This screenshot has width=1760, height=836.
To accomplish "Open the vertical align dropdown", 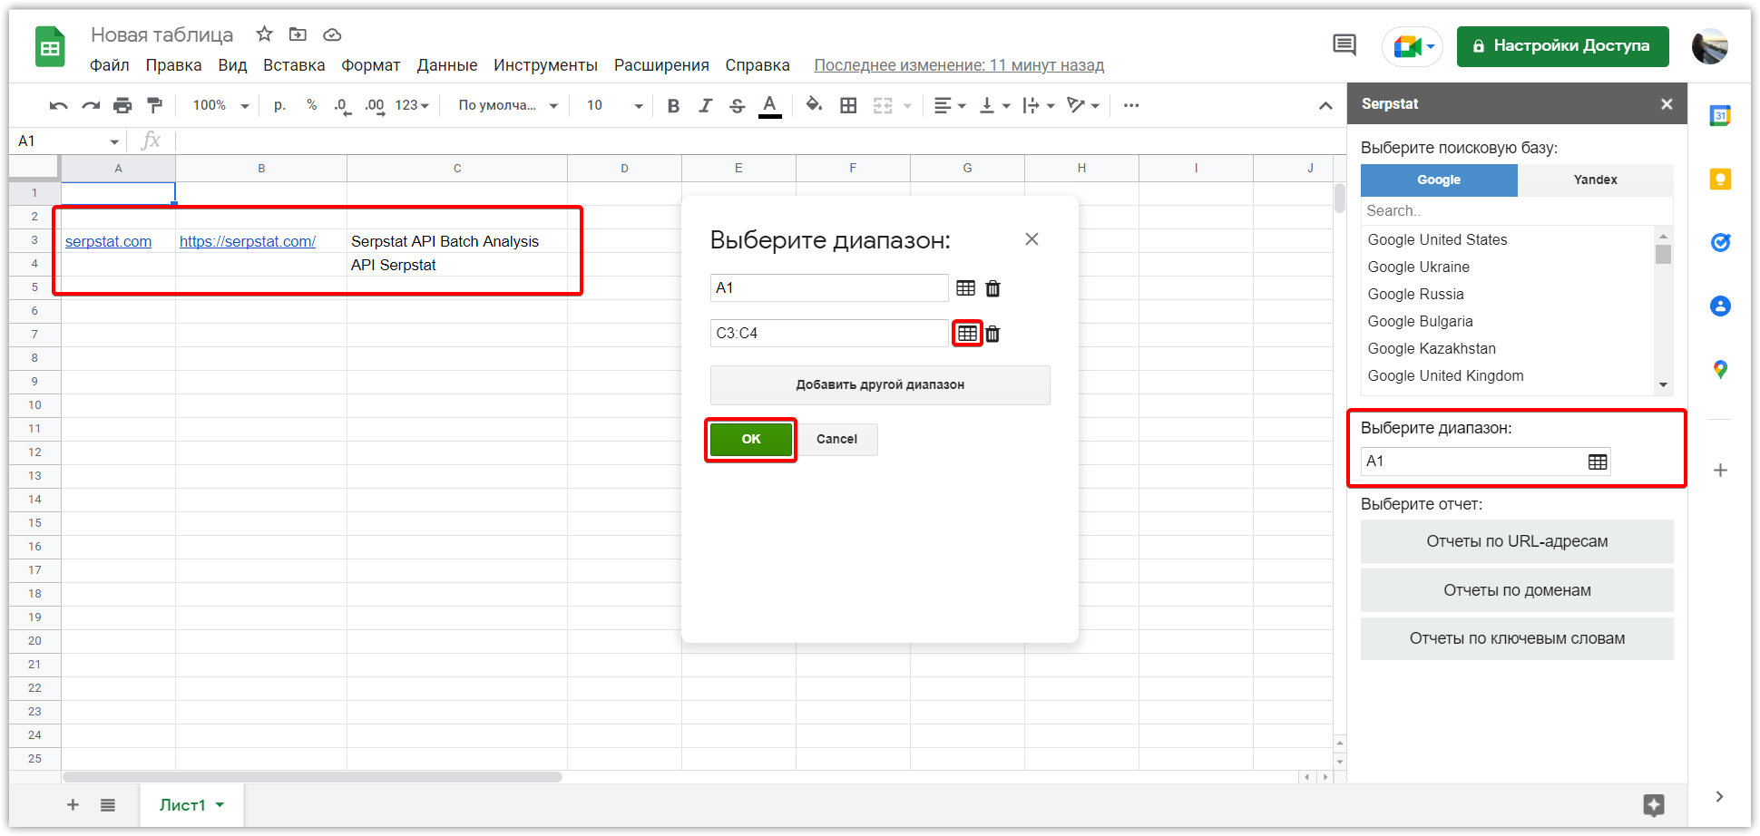I will (x=995, y=106).
